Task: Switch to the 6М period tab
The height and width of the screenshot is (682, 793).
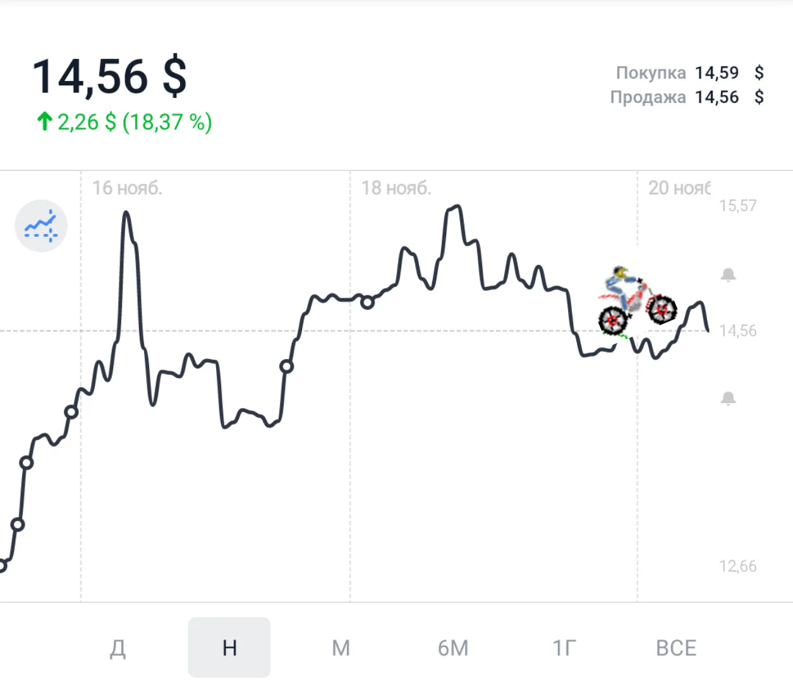Action: tap(453, 648)
